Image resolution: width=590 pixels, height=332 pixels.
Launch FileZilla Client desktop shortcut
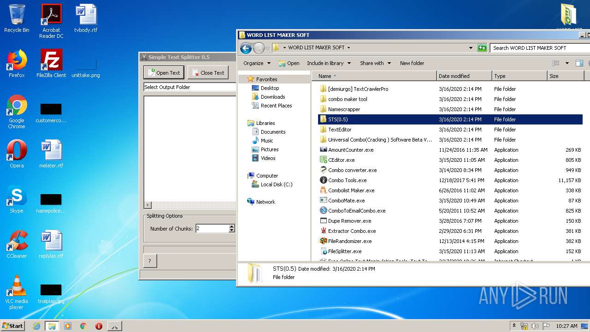pos(51,64)
